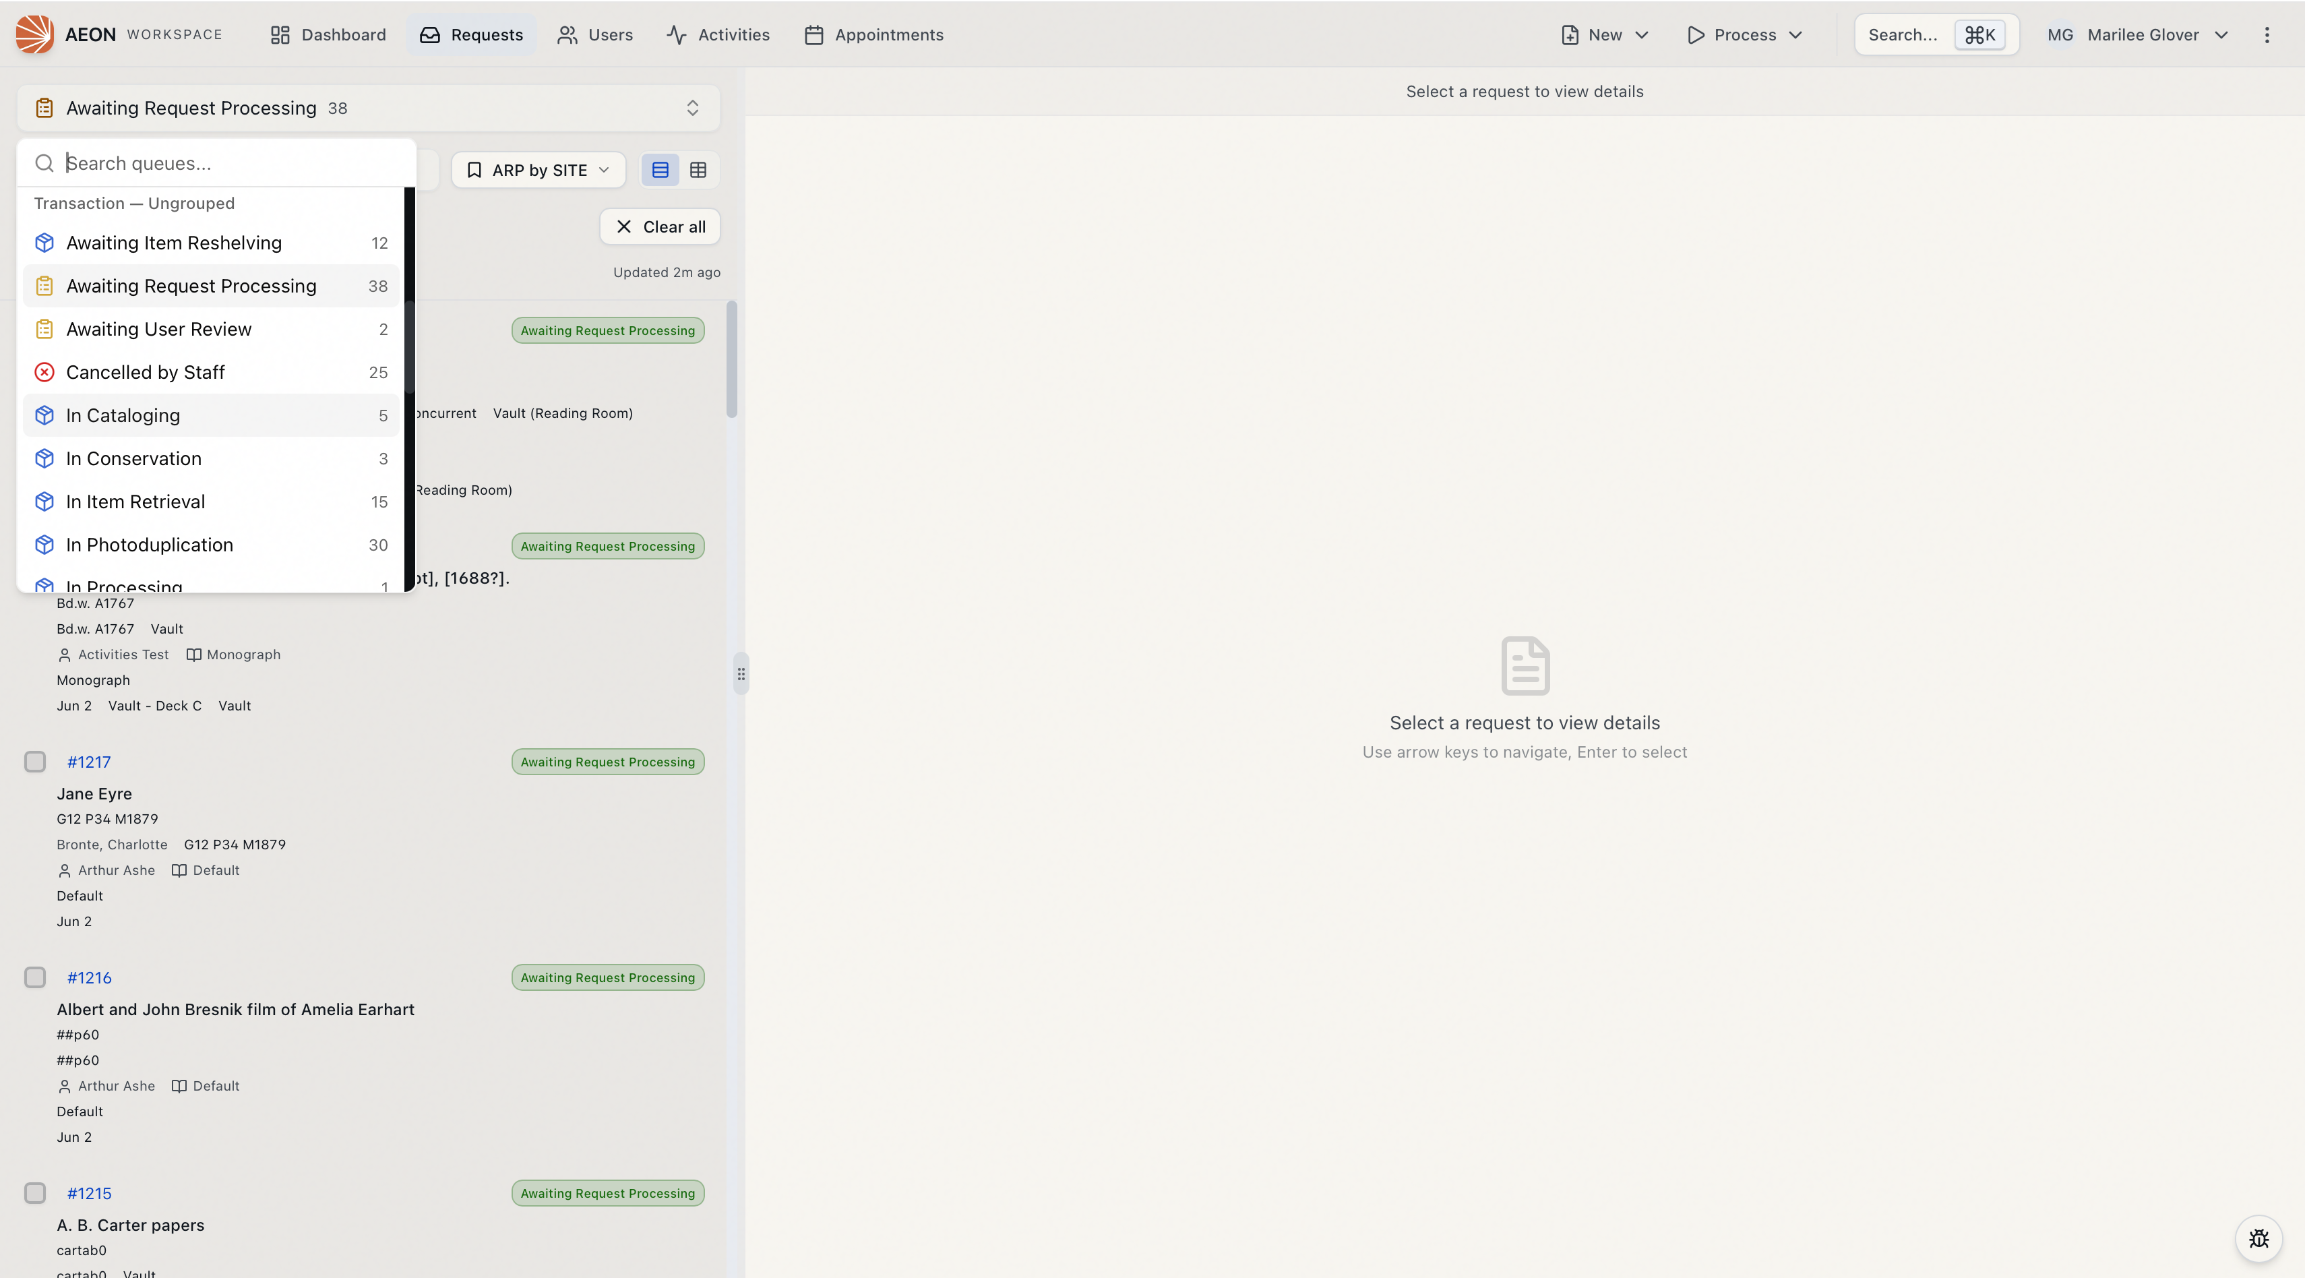Click the Awaiting User Review clipboard icon
2305x1278 pixels.
(x=44, y=328)
